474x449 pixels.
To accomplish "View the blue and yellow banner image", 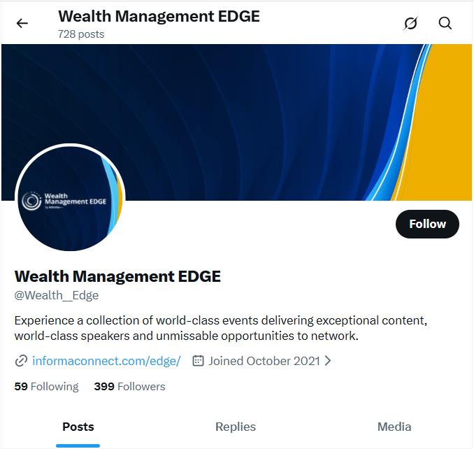I will click(237, 122).
